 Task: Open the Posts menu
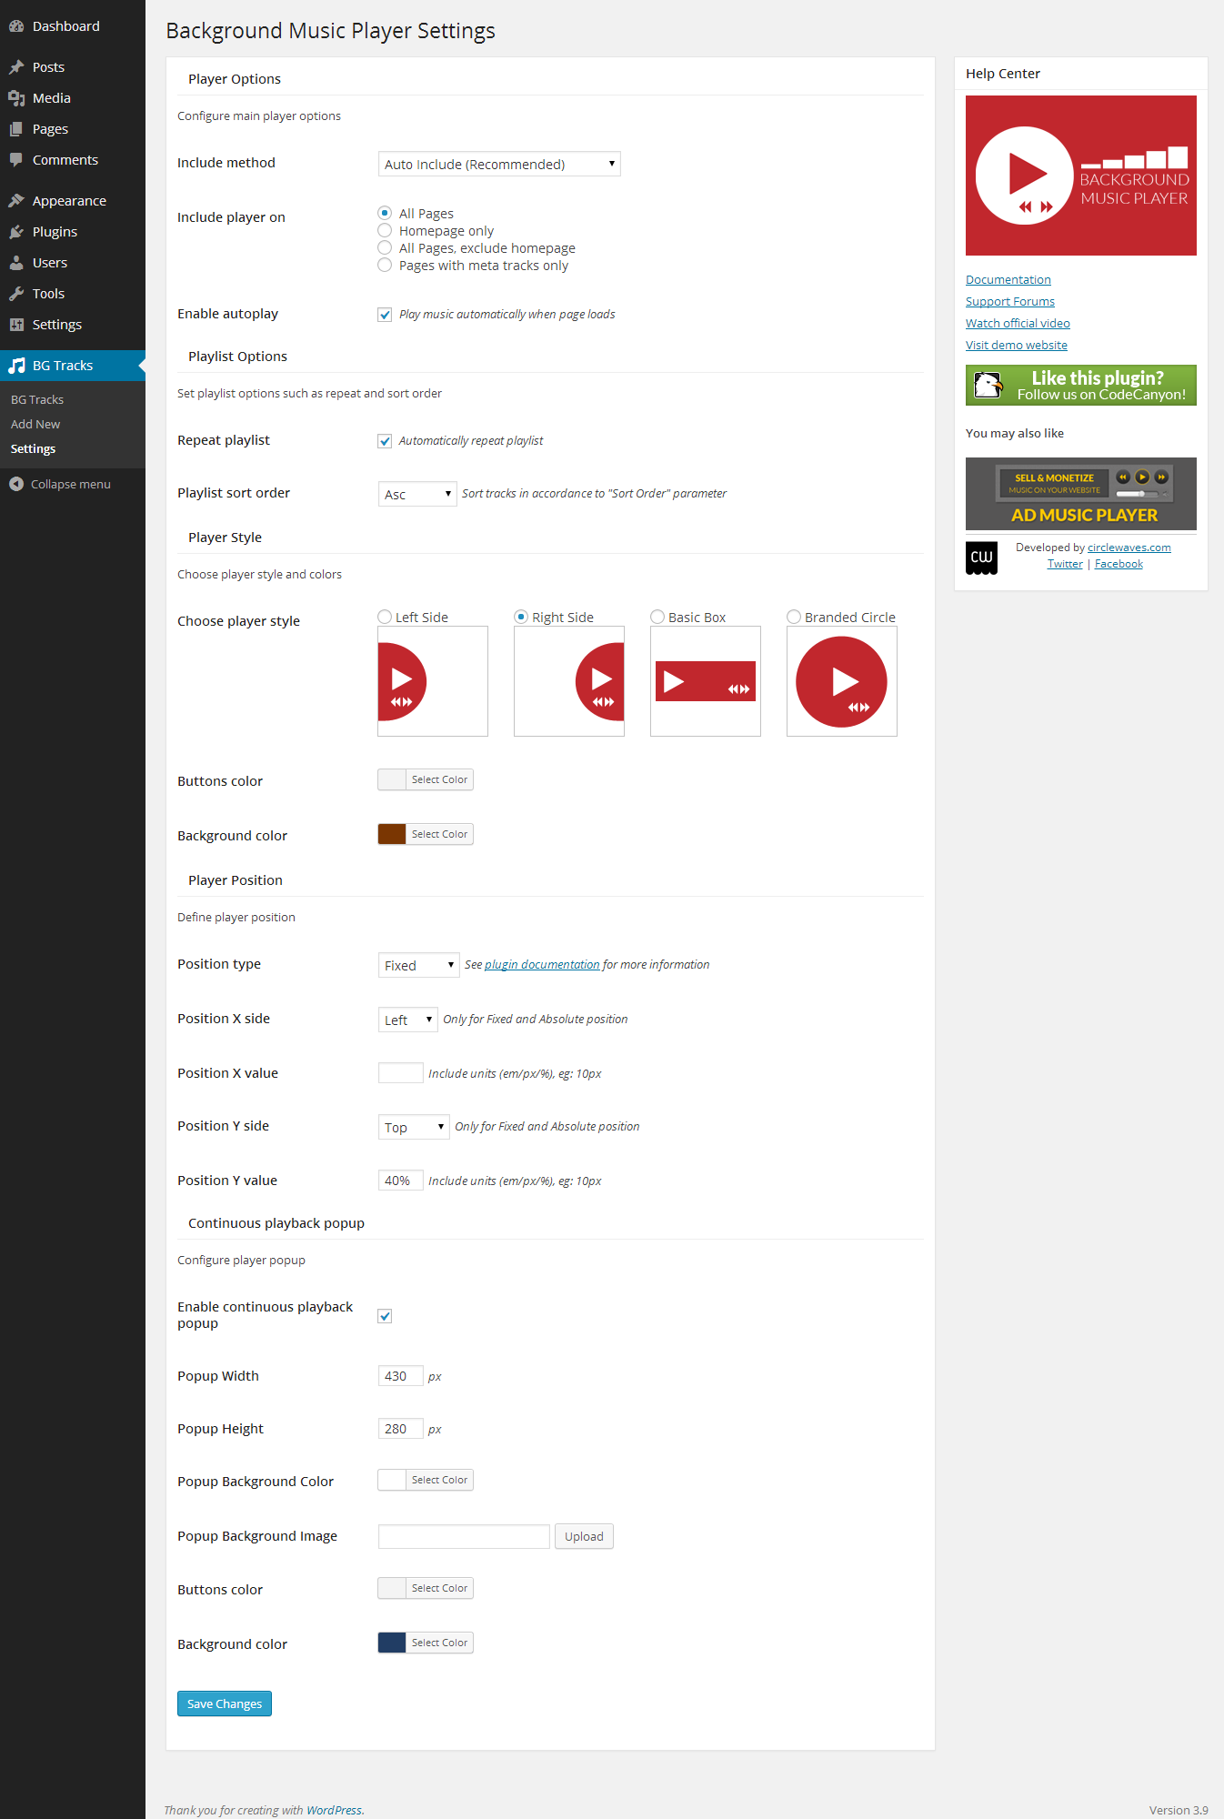coord(73,67)
